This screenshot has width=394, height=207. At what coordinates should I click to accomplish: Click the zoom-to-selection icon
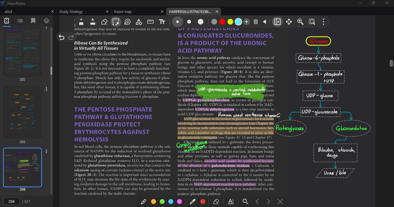pyautogui.click(x=312, y=22)
